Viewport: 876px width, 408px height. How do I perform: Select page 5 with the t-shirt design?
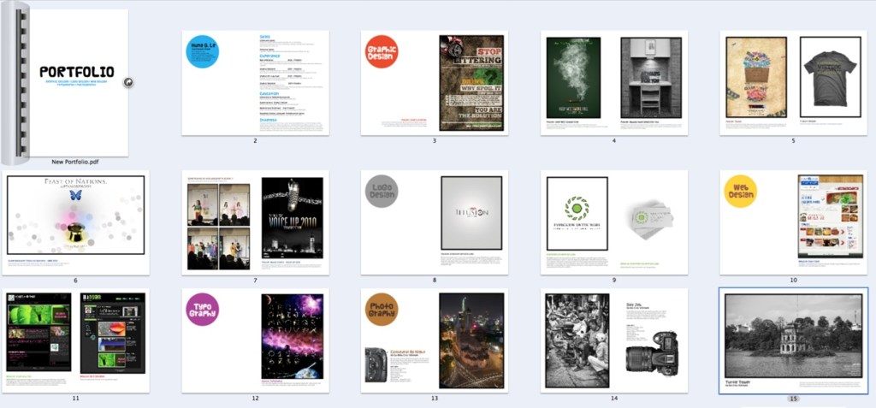point(794,83)
